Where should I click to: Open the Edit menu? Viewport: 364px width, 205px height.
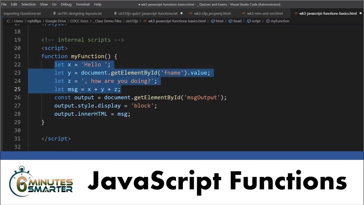[14, 4]
